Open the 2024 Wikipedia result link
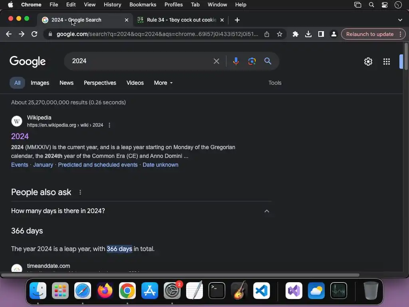The height and width of the screenshot is (307, 409). coord(20,136)
